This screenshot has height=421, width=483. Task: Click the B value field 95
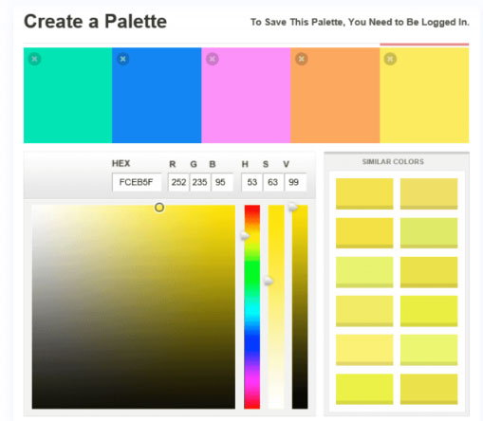coord(222,182)
